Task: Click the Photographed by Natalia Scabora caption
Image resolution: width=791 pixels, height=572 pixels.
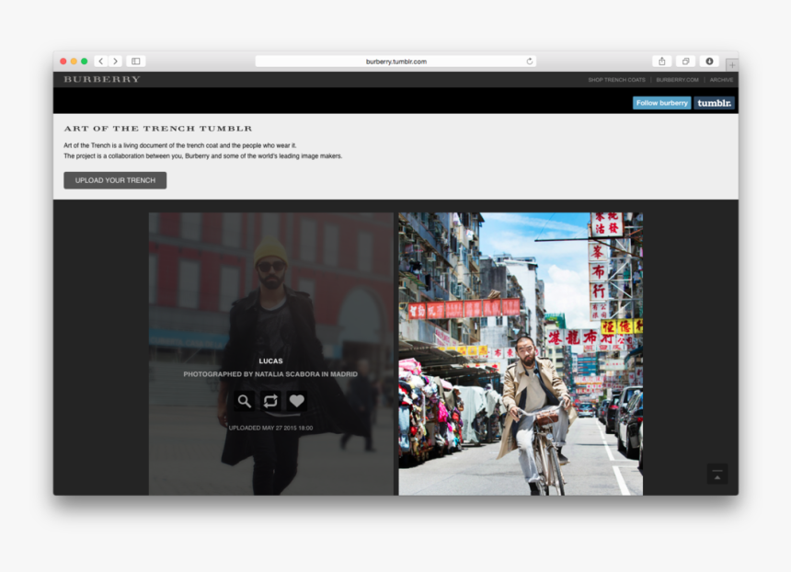Action: [270, 374]
